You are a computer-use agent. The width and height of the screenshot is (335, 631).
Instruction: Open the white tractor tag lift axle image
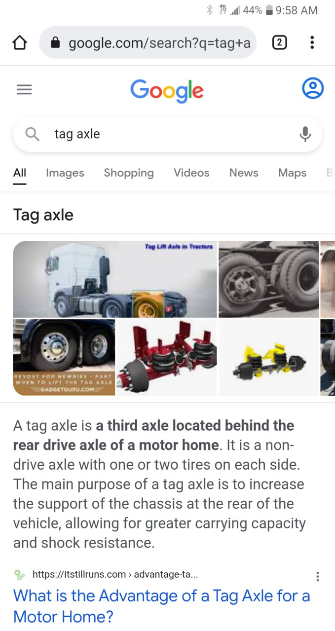point(115,279)
